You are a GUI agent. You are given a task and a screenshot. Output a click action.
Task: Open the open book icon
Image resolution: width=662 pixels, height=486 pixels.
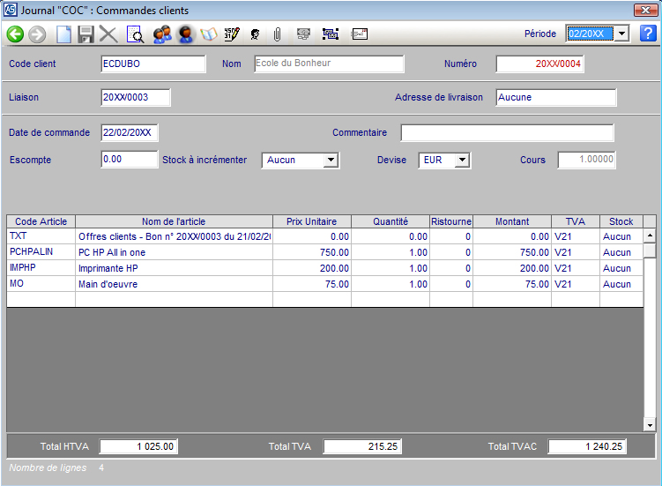click(209, 34)
